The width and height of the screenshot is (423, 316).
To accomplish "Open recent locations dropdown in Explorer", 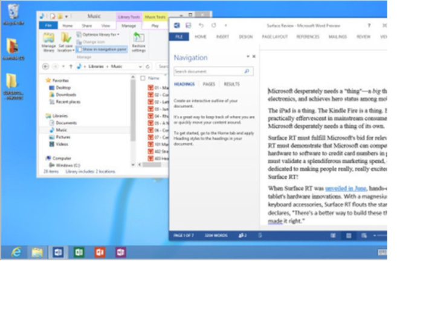I will (63, 66).
